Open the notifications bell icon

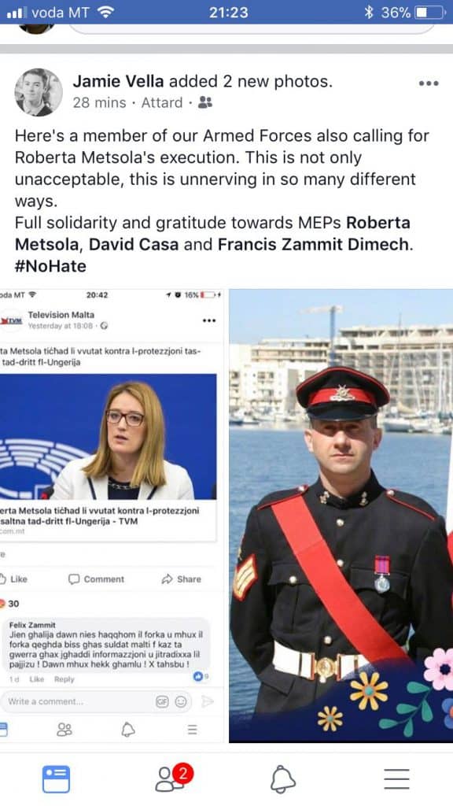pyautogui.click(x=283, y=780)
